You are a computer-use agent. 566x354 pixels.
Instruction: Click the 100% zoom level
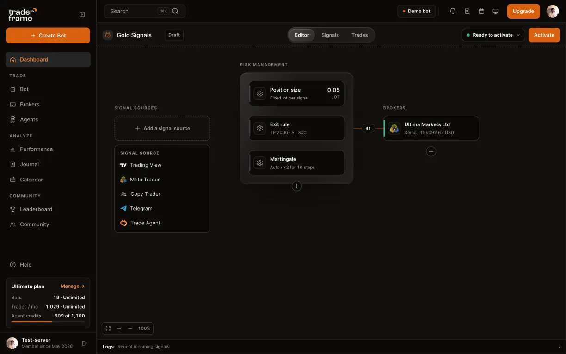[144, 329]
